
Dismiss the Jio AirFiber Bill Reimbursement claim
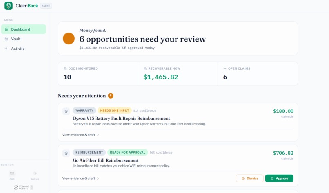click(250, 178)
